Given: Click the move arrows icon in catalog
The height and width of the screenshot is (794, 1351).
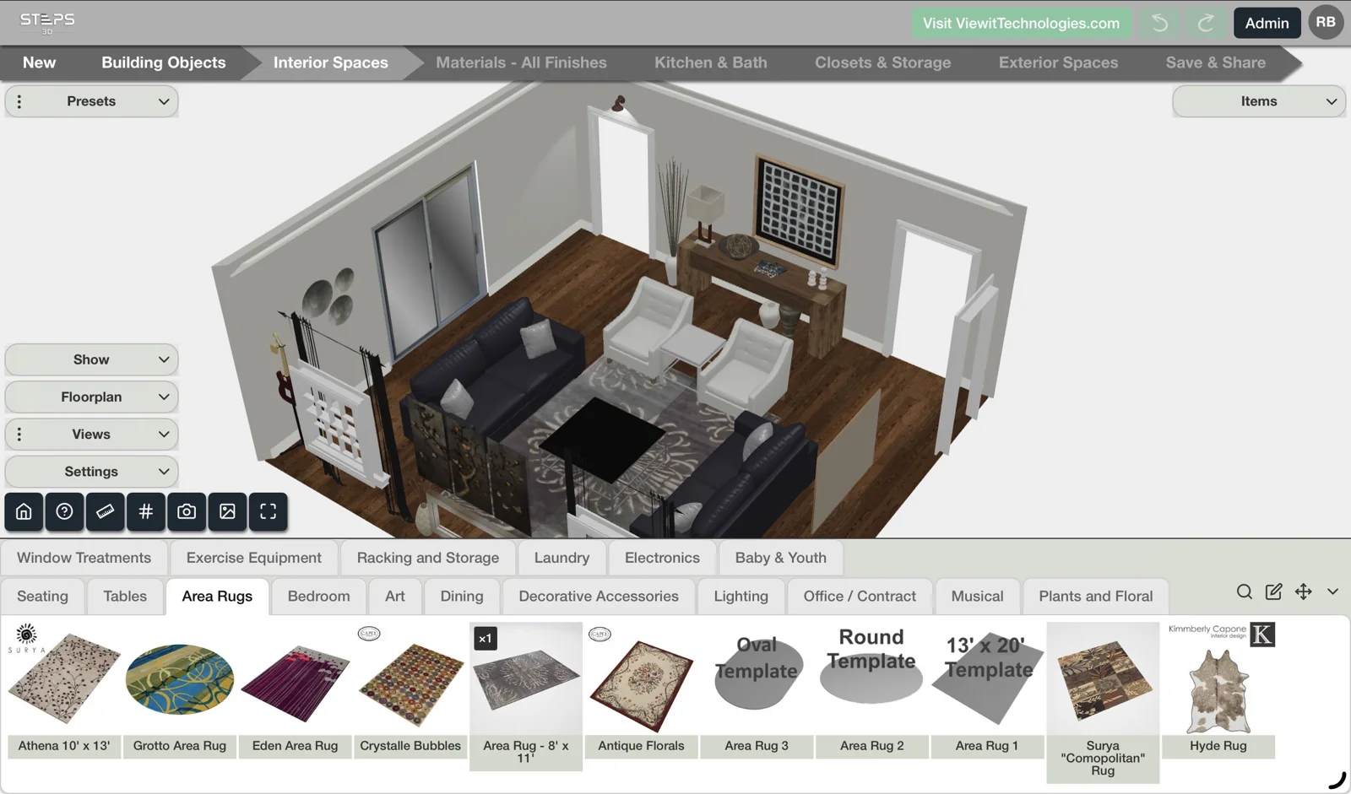Looking at the screenshot, I should (1304, 591).
